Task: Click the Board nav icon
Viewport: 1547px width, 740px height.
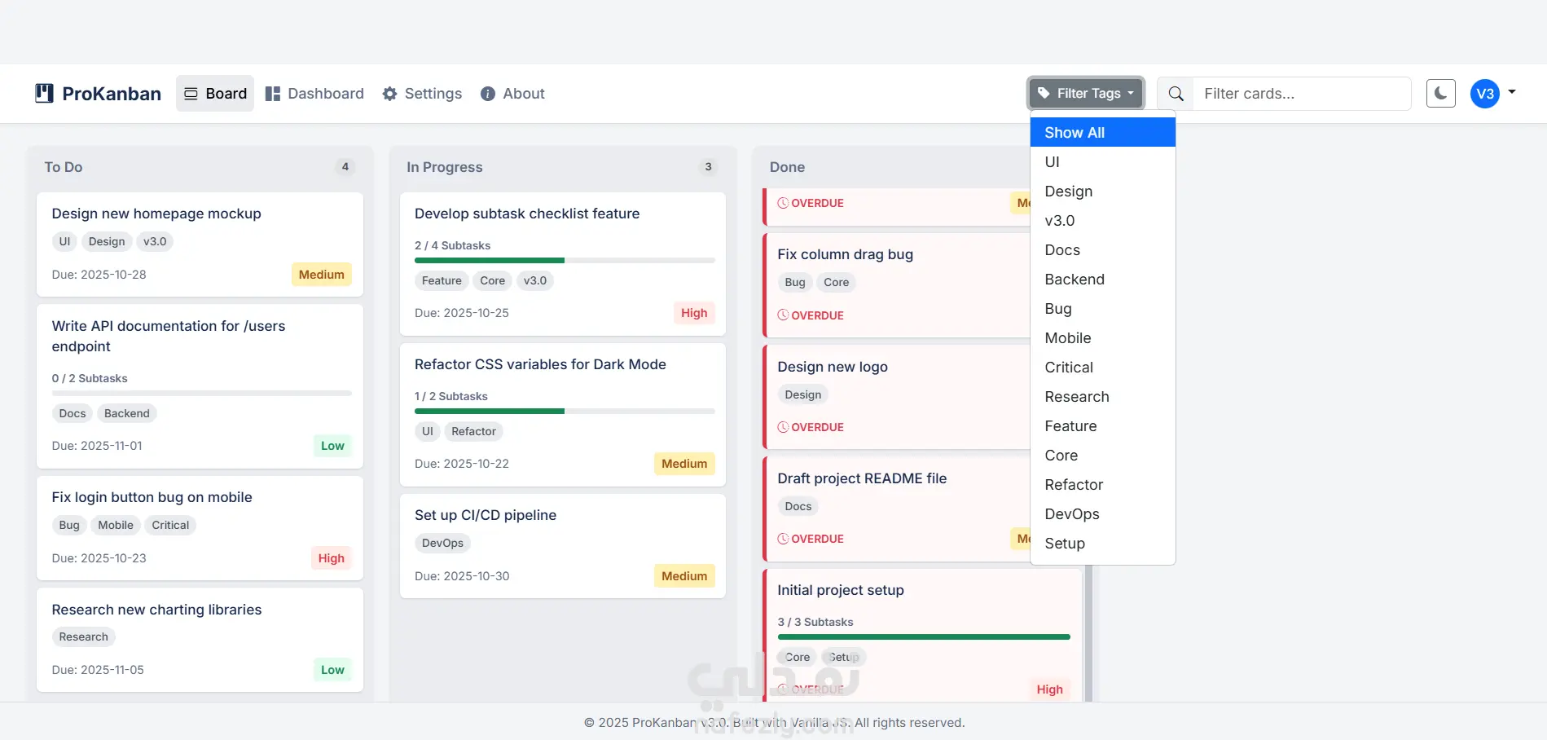Action: [191, 94]
